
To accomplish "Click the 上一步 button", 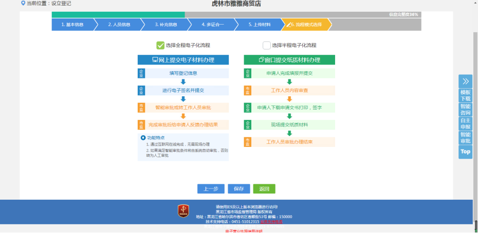I will 211,188.
